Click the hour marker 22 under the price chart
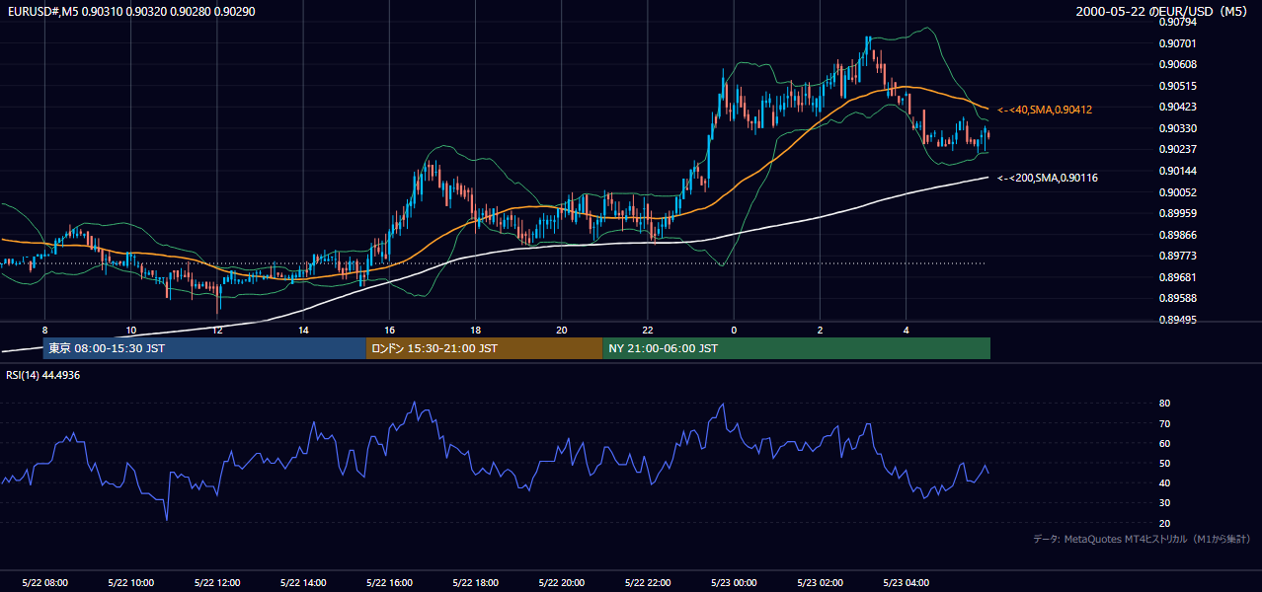 click(x=648, y=330)
